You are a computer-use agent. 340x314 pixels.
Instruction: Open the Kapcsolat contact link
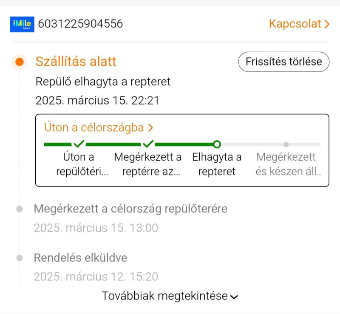pyautogui.click(x=299, y=24)
